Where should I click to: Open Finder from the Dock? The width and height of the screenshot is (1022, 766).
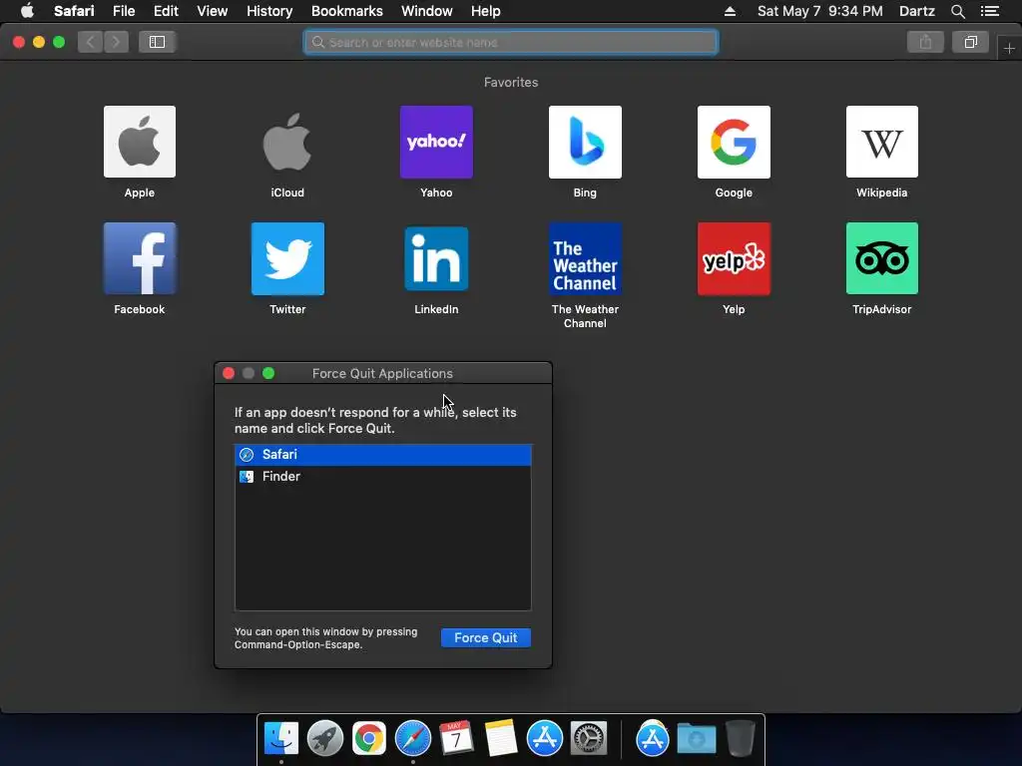pyautogui.click(x=280, y=739)
